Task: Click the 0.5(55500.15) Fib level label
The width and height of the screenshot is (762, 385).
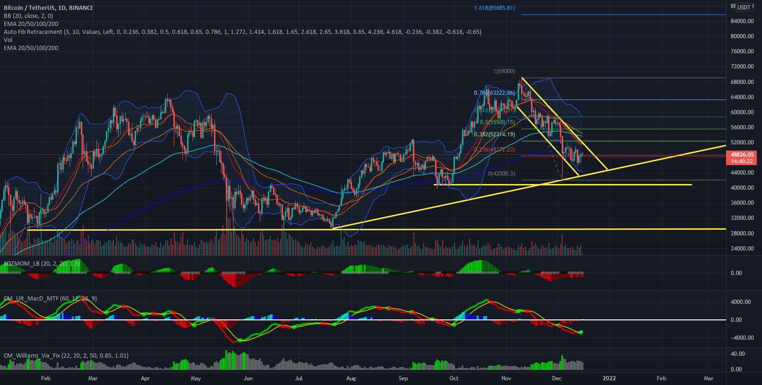Action: tap(497, 122)
